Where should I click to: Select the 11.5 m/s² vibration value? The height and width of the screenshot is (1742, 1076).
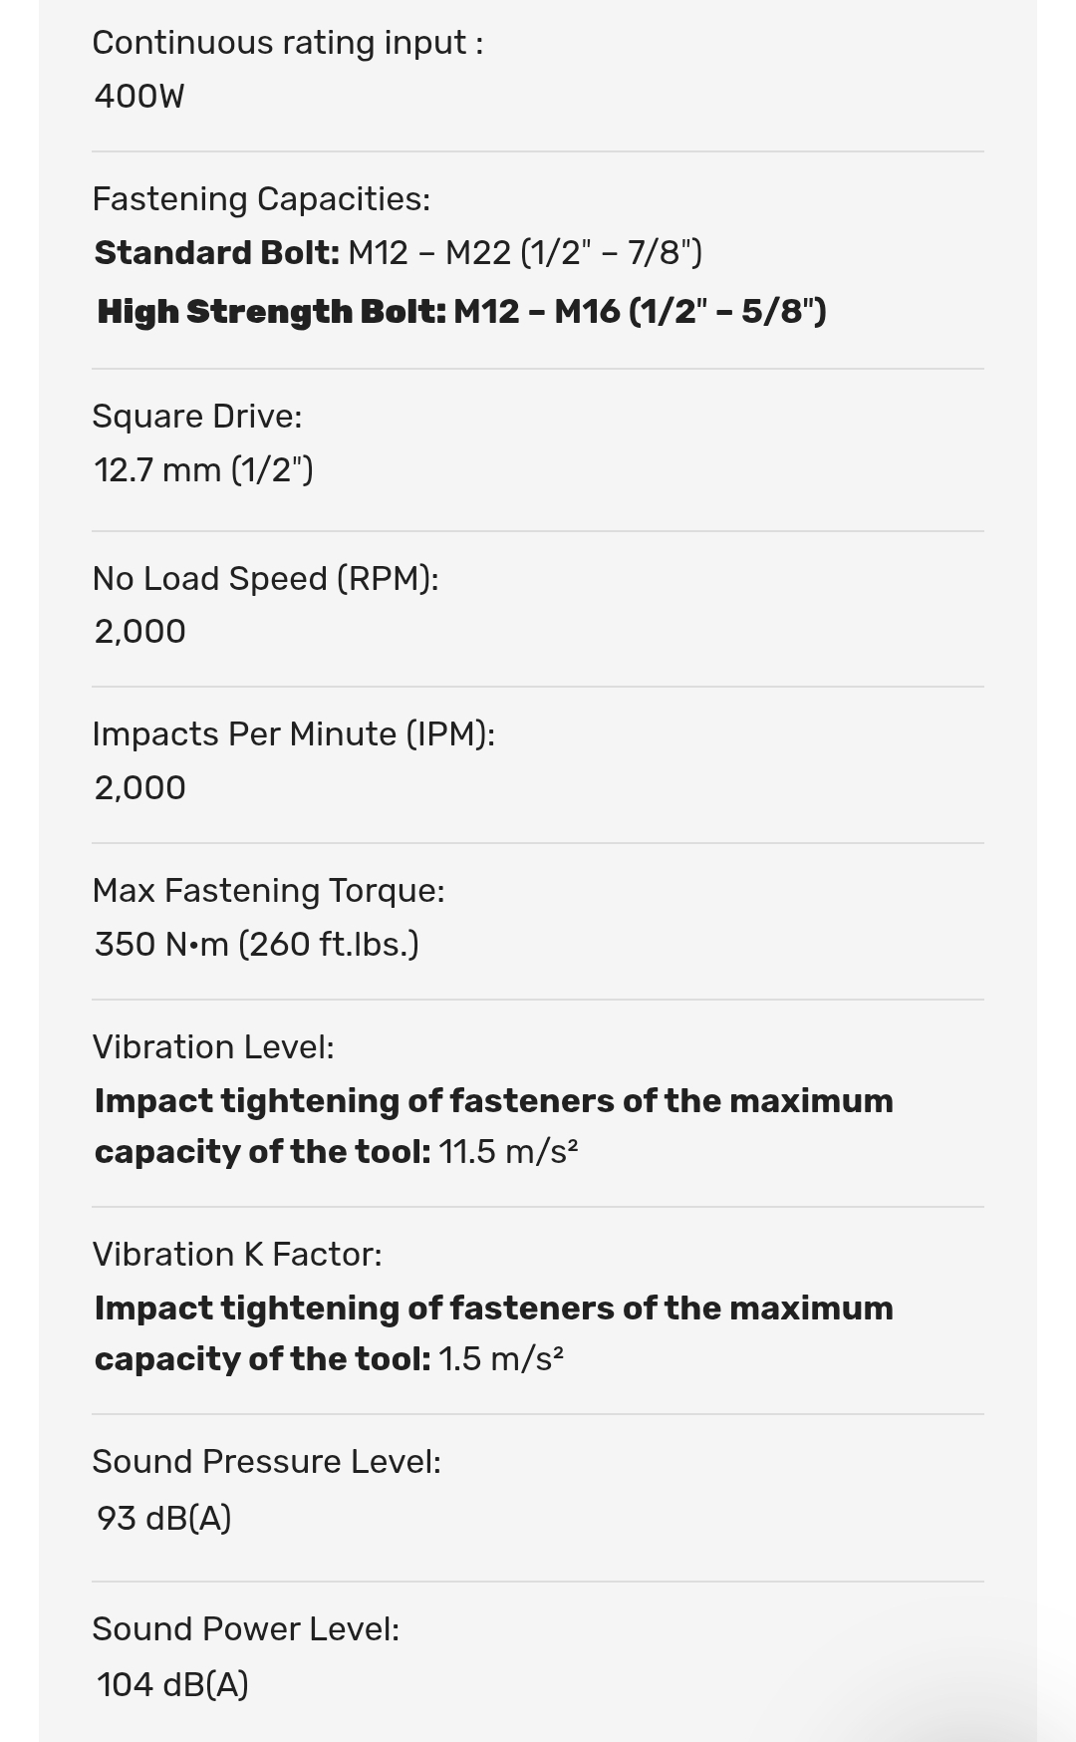(508, 1152)
